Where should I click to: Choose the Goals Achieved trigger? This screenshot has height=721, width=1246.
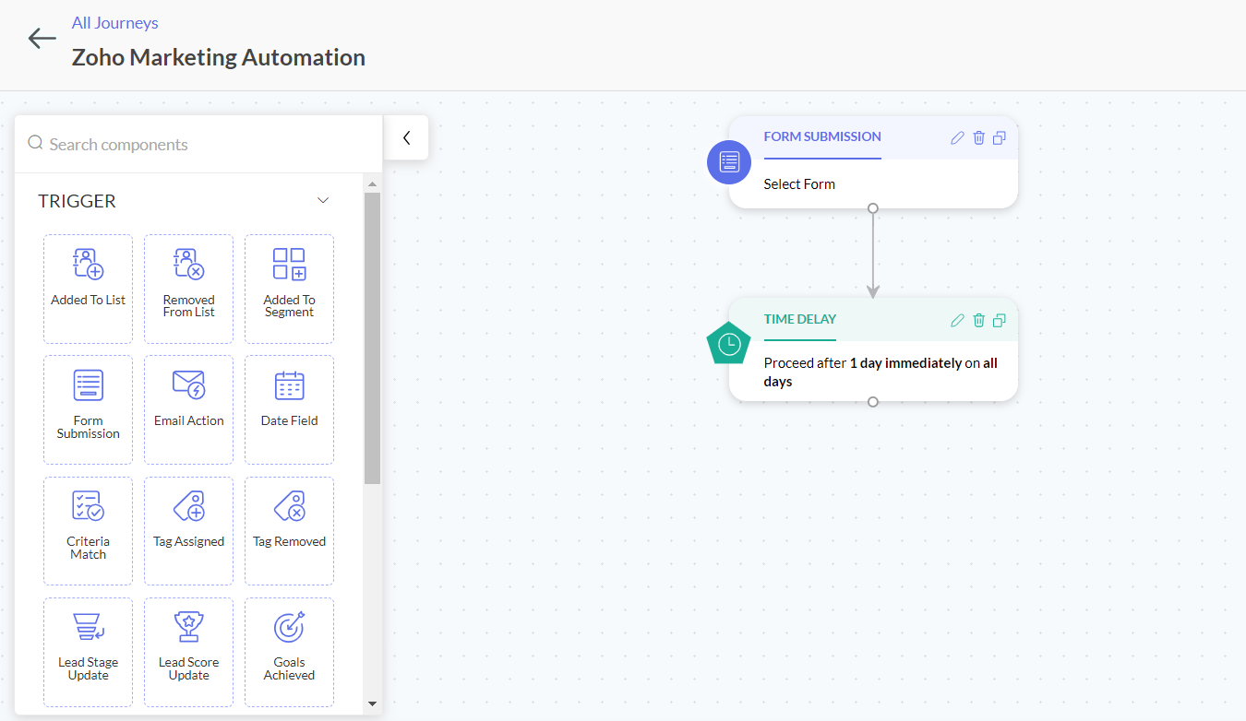pyautogui.click(x=289, y=650)
